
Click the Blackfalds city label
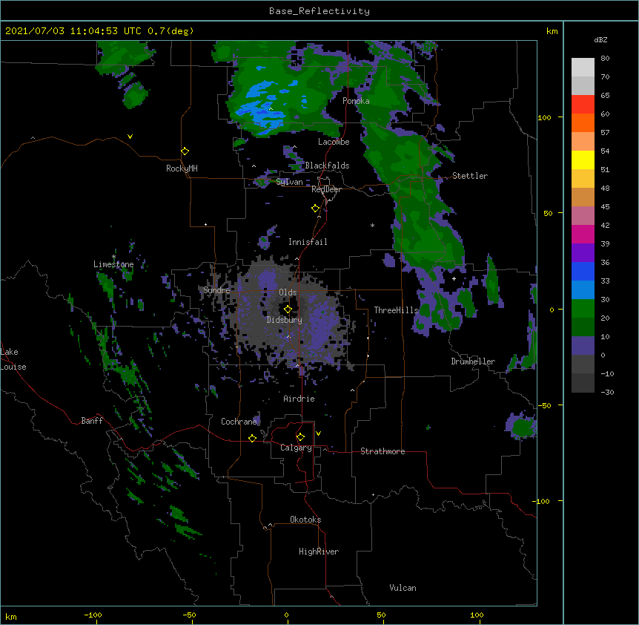tap(327, 166)
